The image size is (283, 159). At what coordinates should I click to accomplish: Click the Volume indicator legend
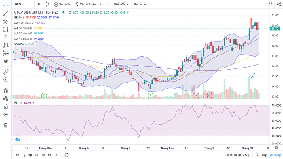(19, 44)
